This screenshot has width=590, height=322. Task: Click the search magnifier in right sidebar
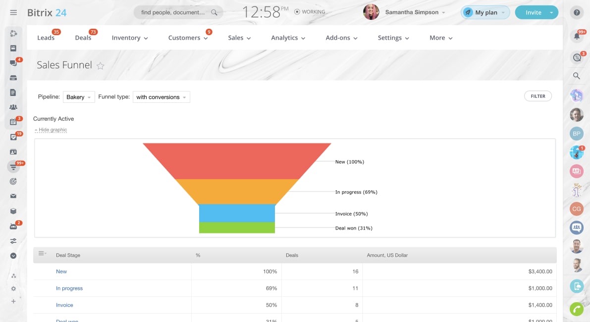tap(576, 76)
